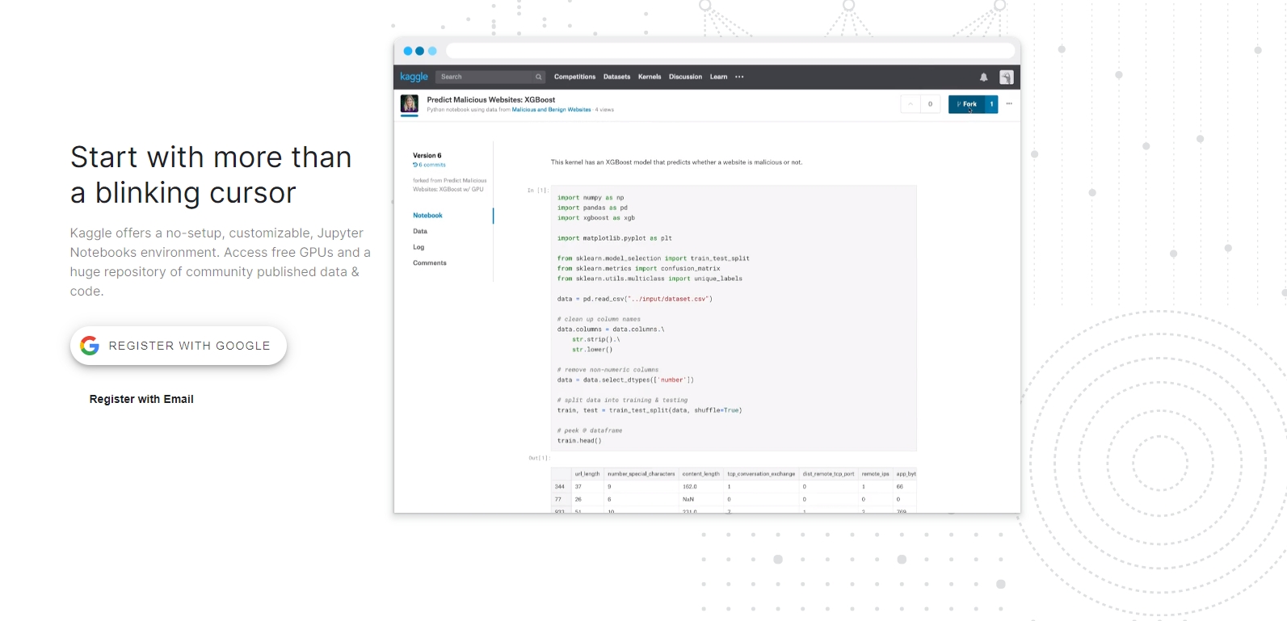1287x621 pixels.
Task: Click the import numpy as np code line
Action: pyautogui.click(x=591, y=198)
